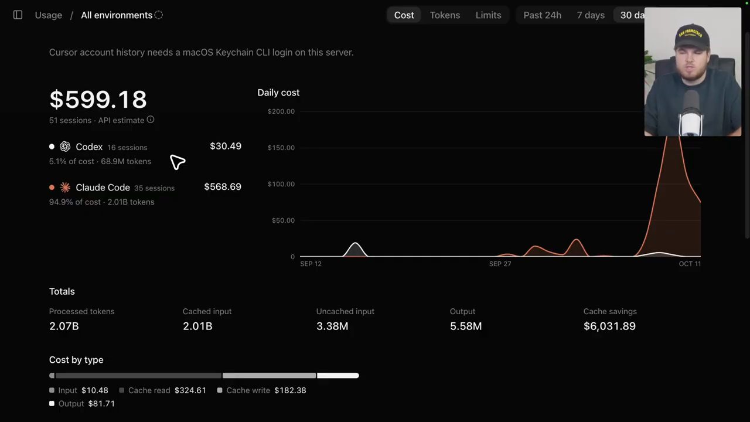
Task: Click the Output segment of cost bar
Action: tap(337, 375)
